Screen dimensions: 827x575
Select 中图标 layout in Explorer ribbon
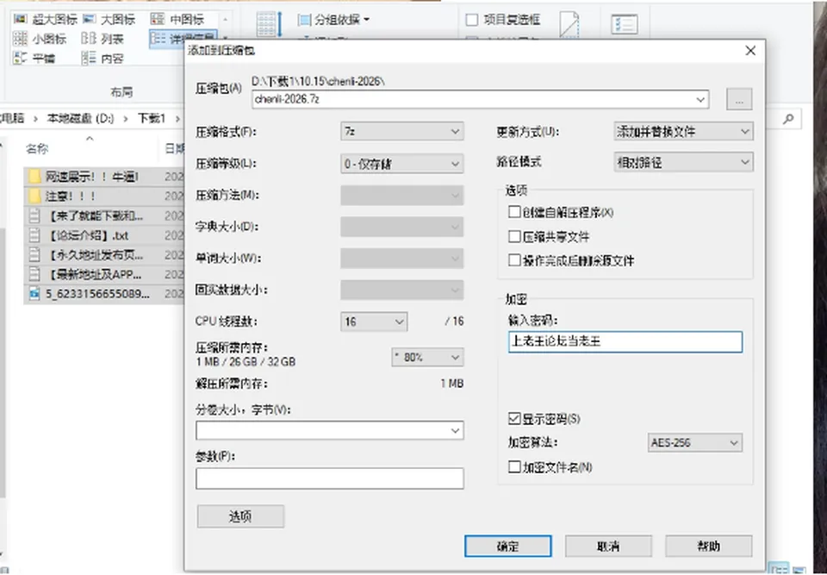coord(177,20)
